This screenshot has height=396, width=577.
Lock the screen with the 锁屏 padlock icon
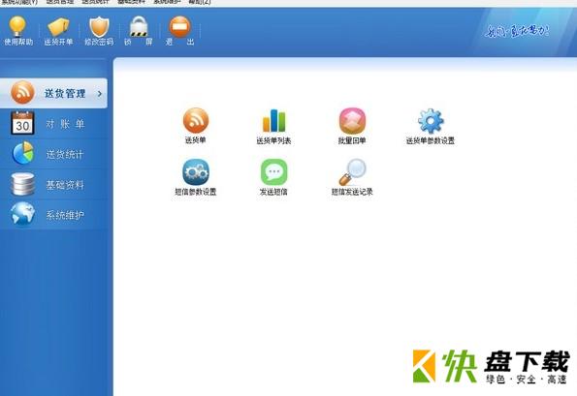tap(139, 31)
